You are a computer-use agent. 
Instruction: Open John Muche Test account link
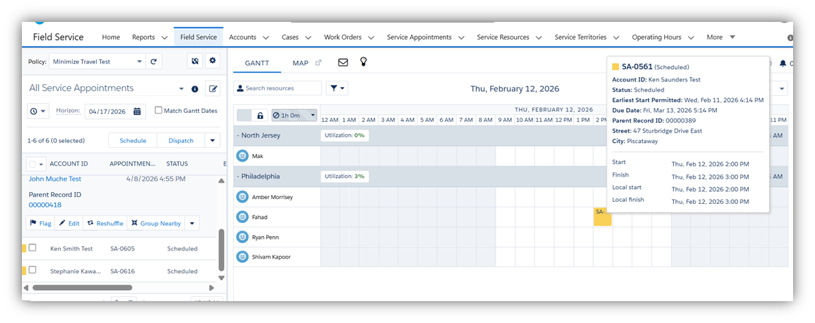coord(55,179)
